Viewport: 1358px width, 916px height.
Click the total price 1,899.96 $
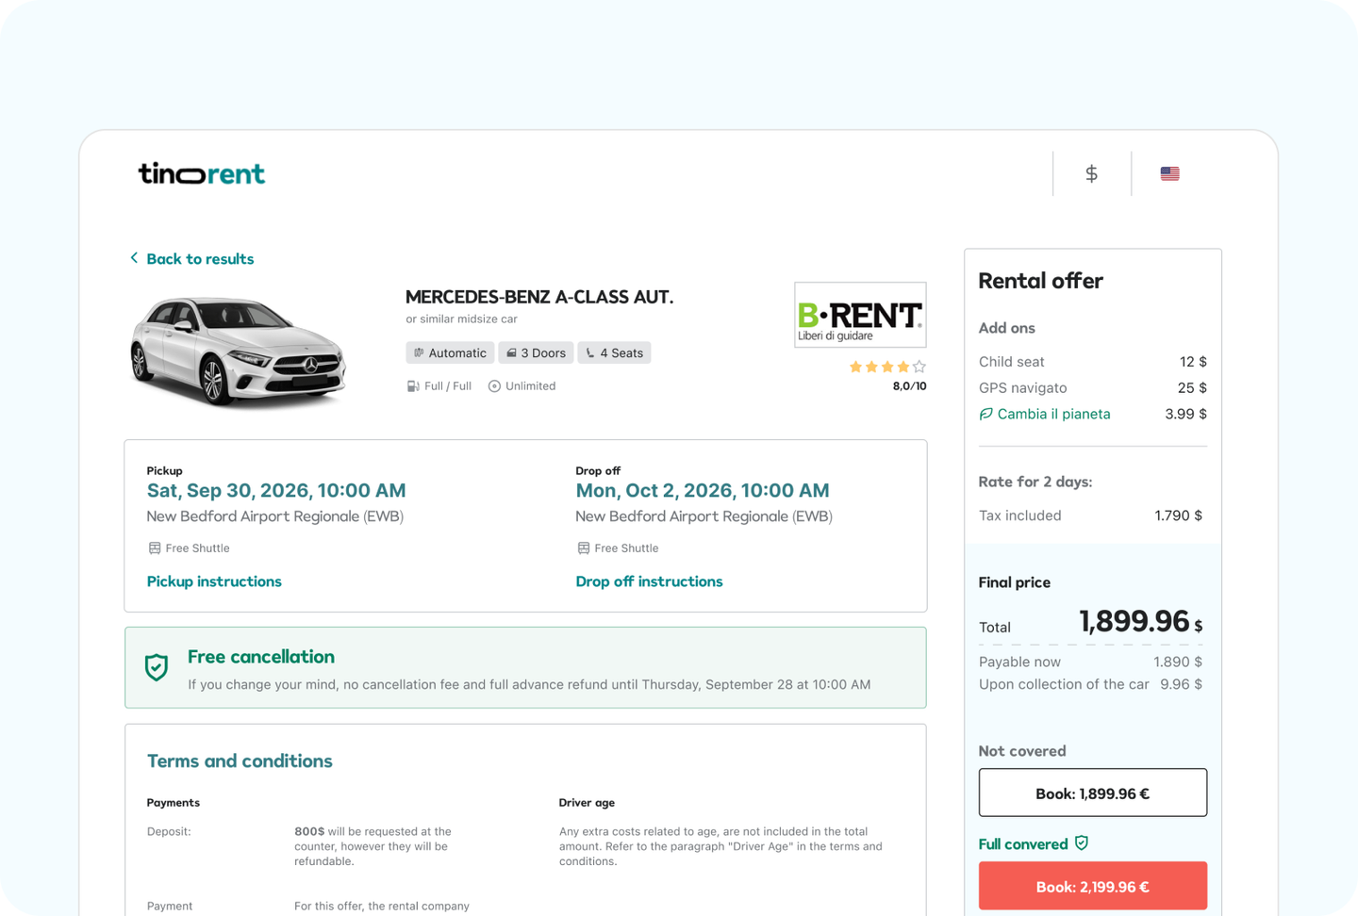1141,622
